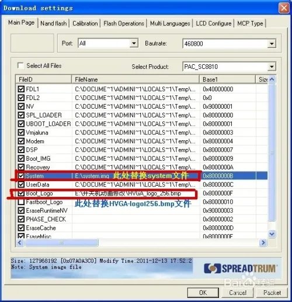Viewport: 292px width, 302px height.
Task: Close the Download settings dialog
Action: pos(284,8)
